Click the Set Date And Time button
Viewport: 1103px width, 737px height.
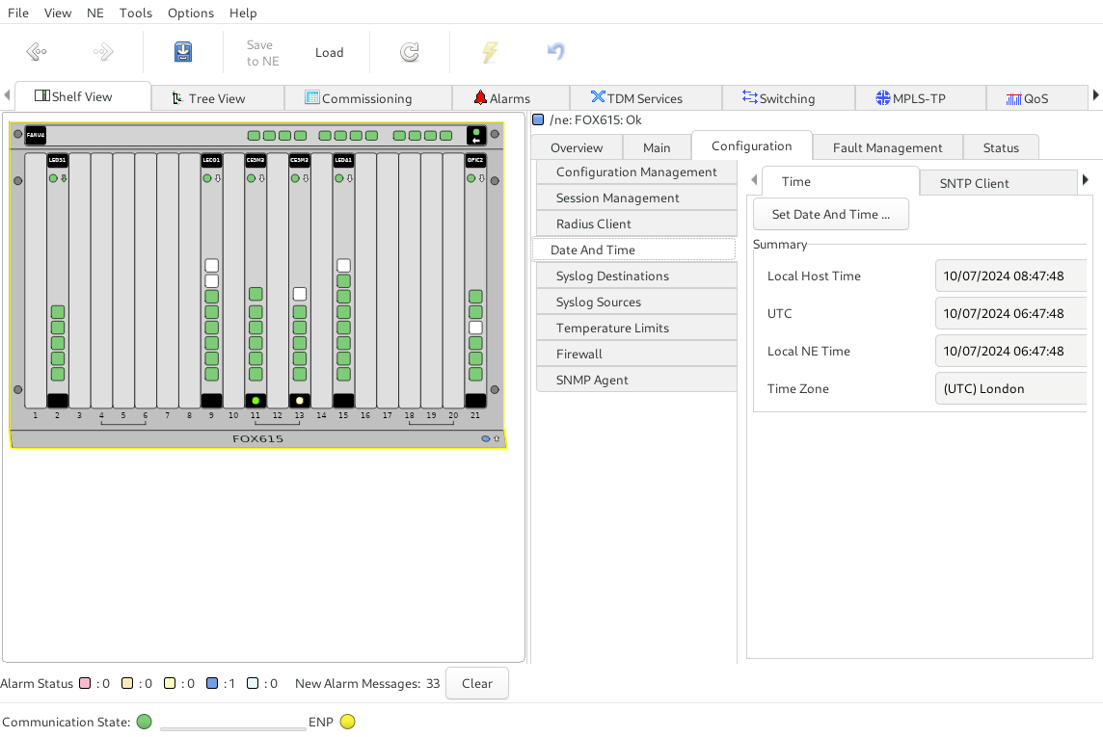(x=830, y=215)
